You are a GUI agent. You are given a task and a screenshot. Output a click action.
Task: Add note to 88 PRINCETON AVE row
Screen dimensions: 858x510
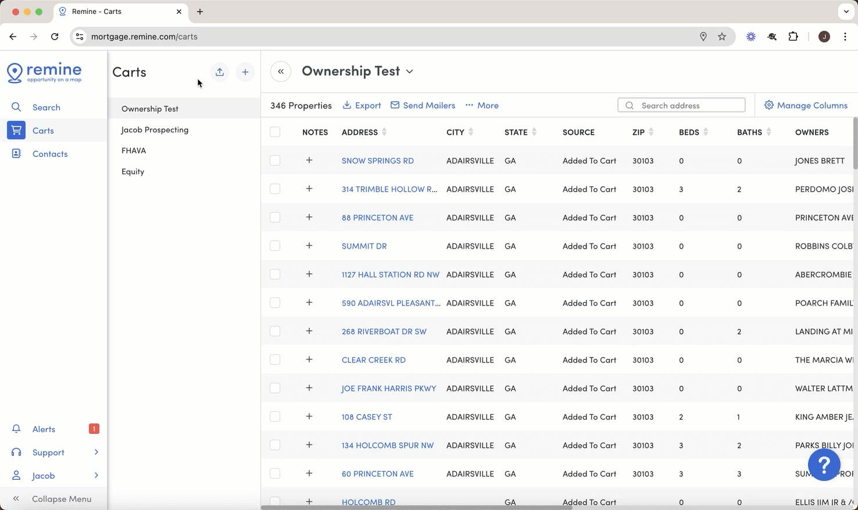point(309,217)
